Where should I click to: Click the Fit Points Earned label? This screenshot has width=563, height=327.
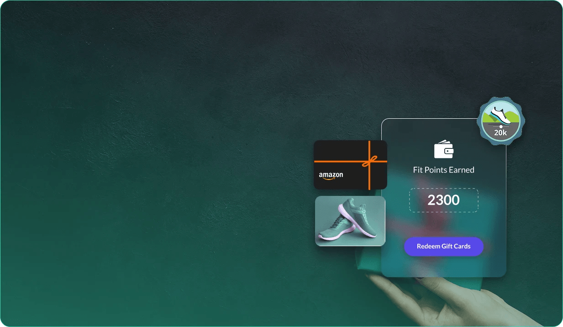pos(443,170)
